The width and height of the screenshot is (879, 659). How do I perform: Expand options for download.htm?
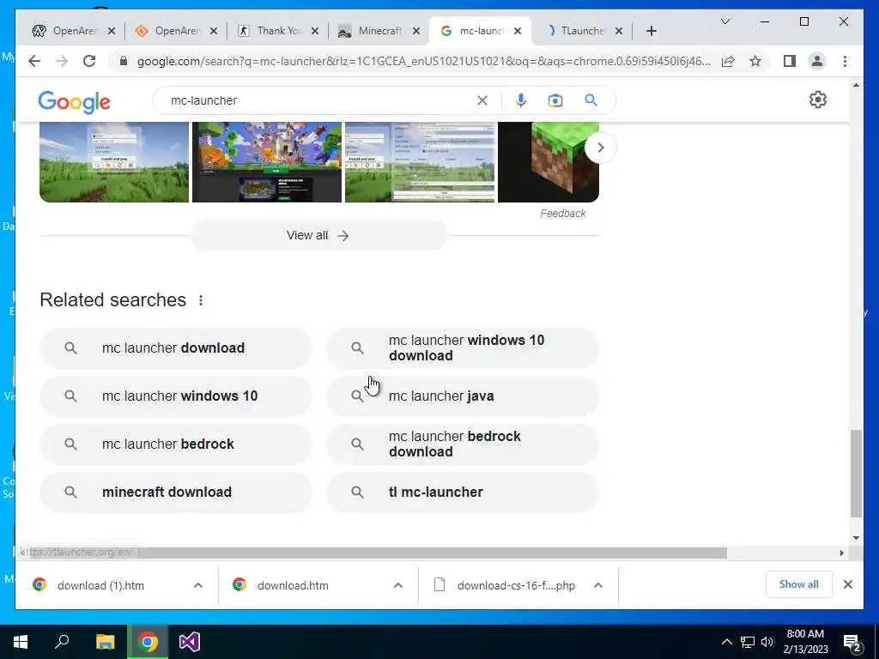pyautogui.click(x=398, y=585)
